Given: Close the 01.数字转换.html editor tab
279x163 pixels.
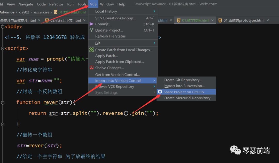Looking at the screenshot, I should pyautogui.click(x=212, y=20).
